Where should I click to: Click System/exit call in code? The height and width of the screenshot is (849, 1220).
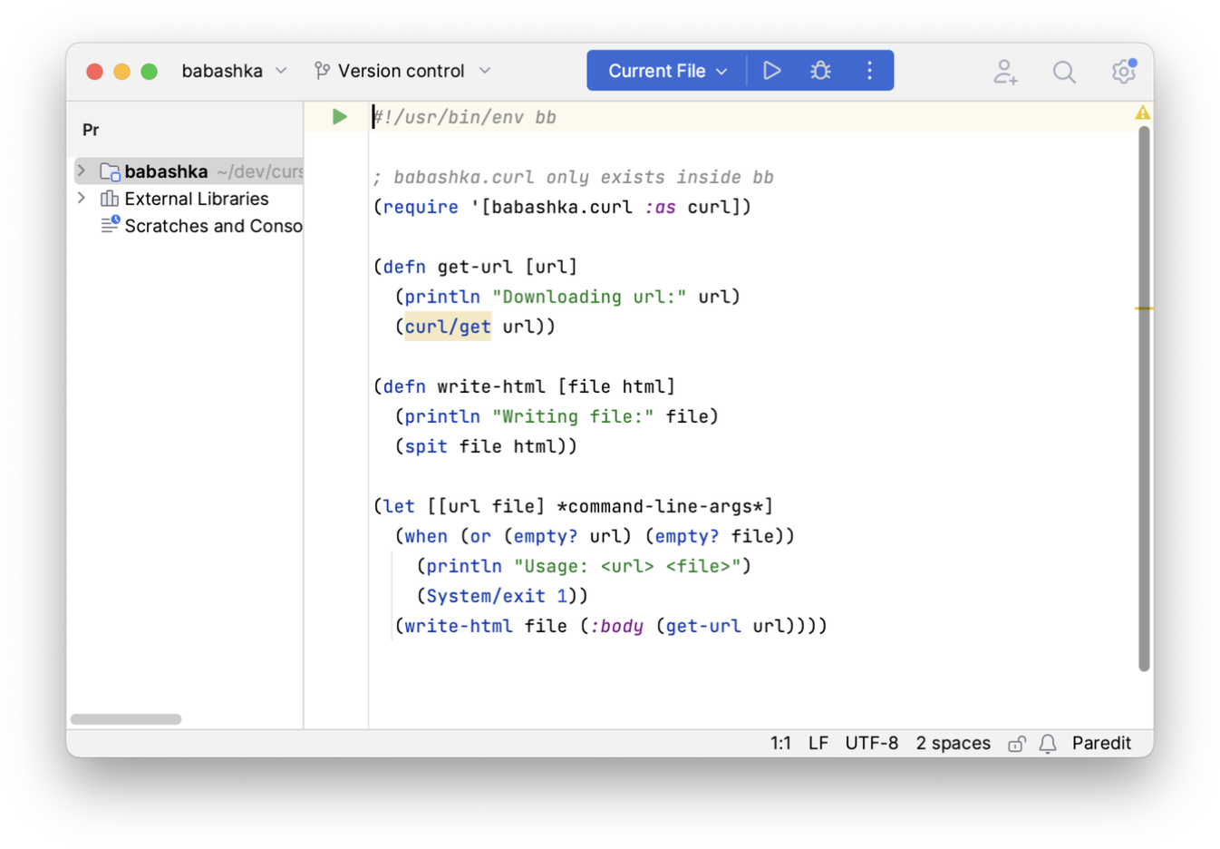pos(486,596)
